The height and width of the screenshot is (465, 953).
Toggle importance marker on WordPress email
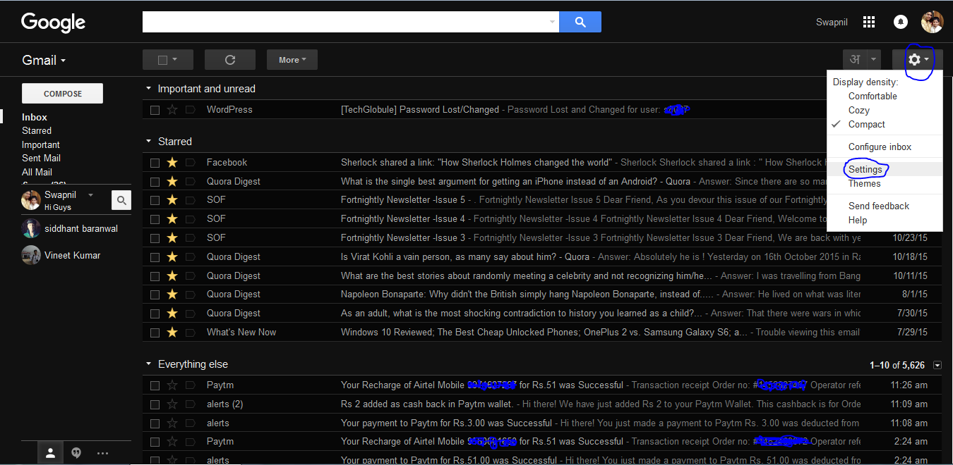coord(190,110)
